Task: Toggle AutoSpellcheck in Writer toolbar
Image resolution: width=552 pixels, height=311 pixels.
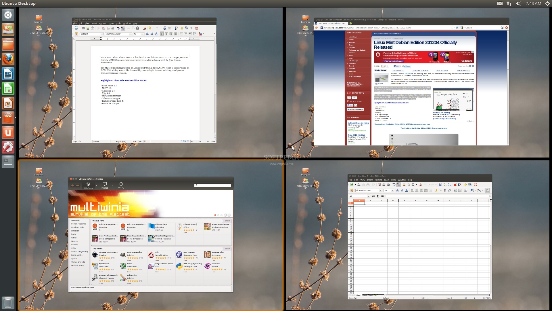Action: coord(123,28)
